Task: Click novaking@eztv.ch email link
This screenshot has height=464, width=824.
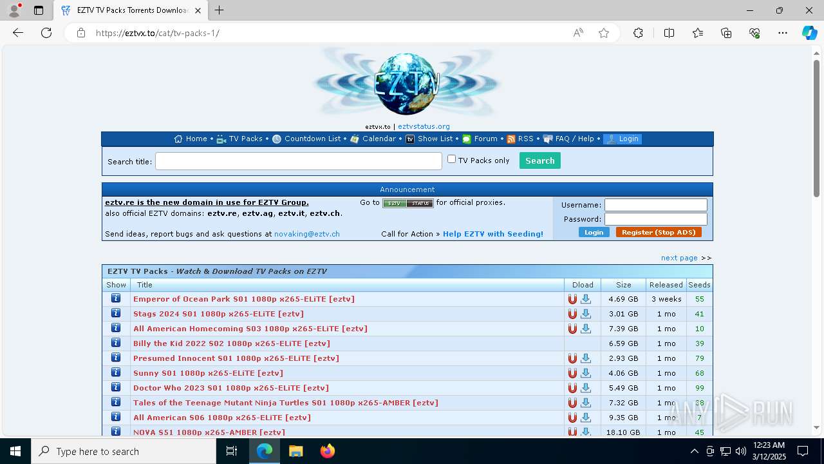Action: click(x=307, y=234)
